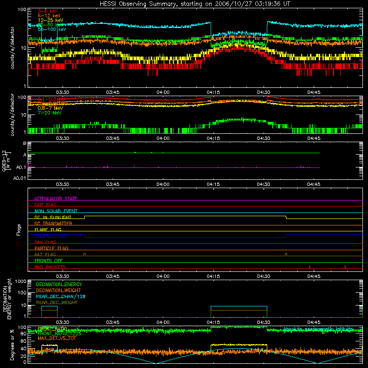Click the REAR_DEC_WEIGHT legend label

(57, 303)
